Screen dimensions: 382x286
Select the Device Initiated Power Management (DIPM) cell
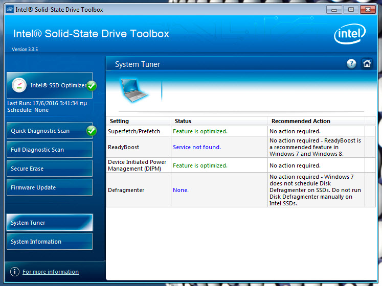point(139,165)
